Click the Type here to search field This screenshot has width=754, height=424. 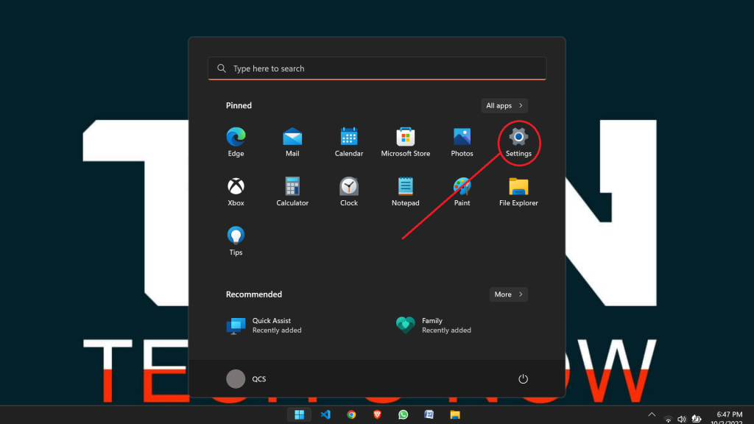[377, 68]
